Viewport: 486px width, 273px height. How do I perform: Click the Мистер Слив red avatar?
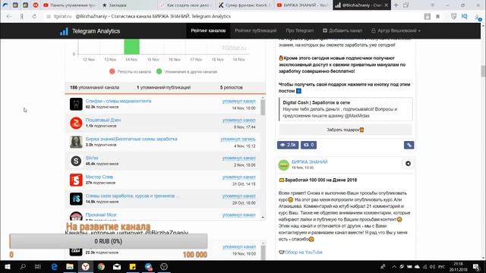76,180
